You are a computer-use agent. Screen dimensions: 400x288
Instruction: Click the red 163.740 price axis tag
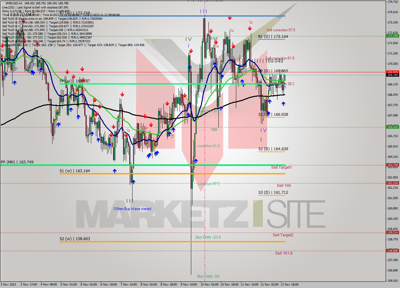tap(392, 165)
